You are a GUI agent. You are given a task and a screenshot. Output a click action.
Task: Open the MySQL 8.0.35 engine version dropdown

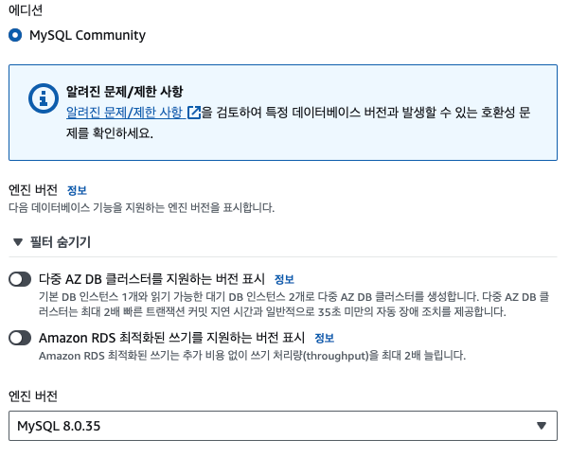pyautogui.click(x=283, y=426)
